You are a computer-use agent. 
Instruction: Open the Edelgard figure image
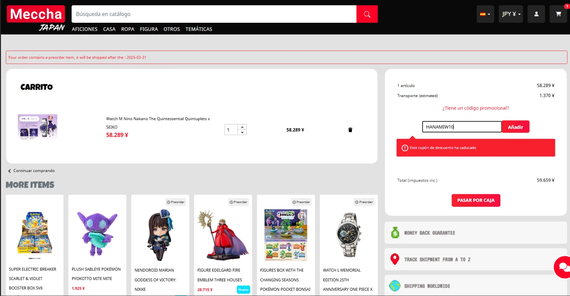point(223,234)
